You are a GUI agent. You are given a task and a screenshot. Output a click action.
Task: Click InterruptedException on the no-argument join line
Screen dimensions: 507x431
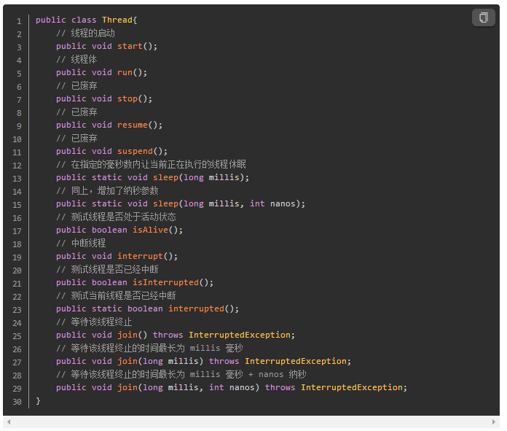coord(240,335)
